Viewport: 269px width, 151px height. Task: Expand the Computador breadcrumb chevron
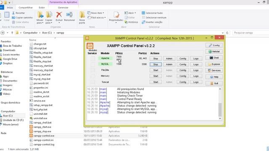click(40, 33)
